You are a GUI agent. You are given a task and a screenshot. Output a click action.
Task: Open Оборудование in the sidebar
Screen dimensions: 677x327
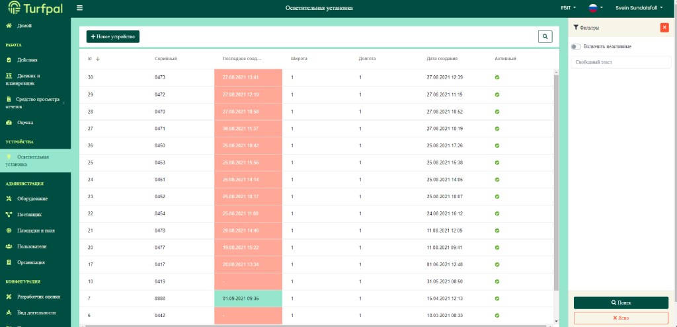(32, 198)
